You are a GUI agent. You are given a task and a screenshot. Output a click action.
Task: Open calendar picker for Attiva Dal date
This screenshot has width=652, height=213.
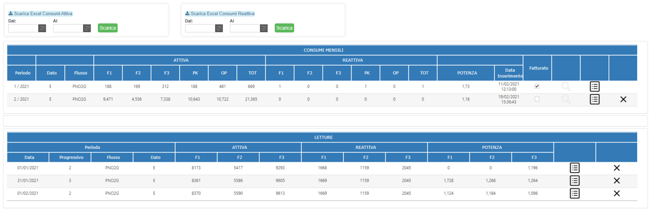42,28
